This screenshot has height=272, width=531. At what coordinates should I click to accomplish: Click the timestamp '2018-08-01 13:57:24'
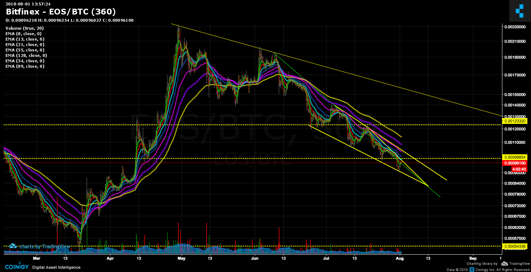pyautogui.click(x=28, y=4)
